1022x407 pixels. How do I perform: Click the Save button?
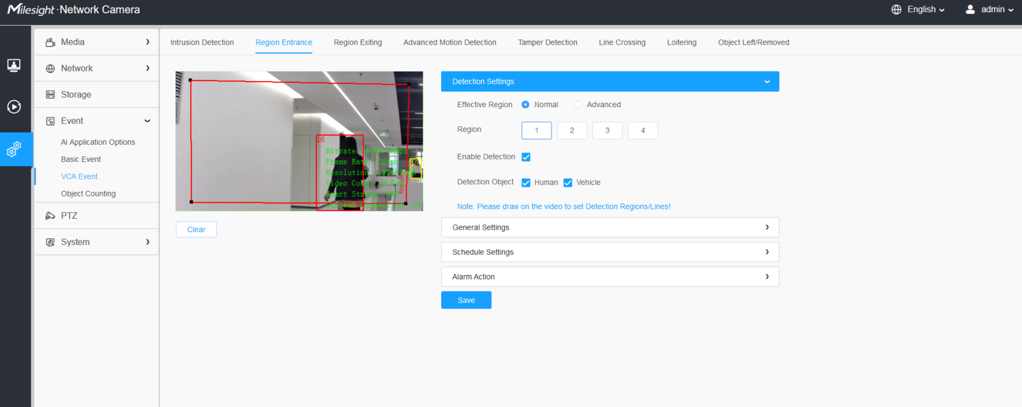466,300
